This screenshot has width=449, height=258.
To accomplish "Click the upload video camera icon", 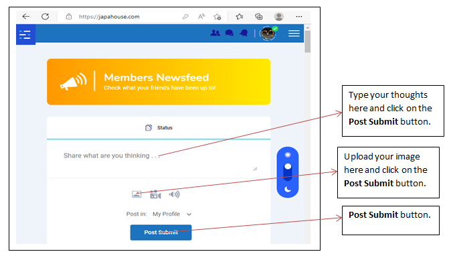I will tap(155, 194).
